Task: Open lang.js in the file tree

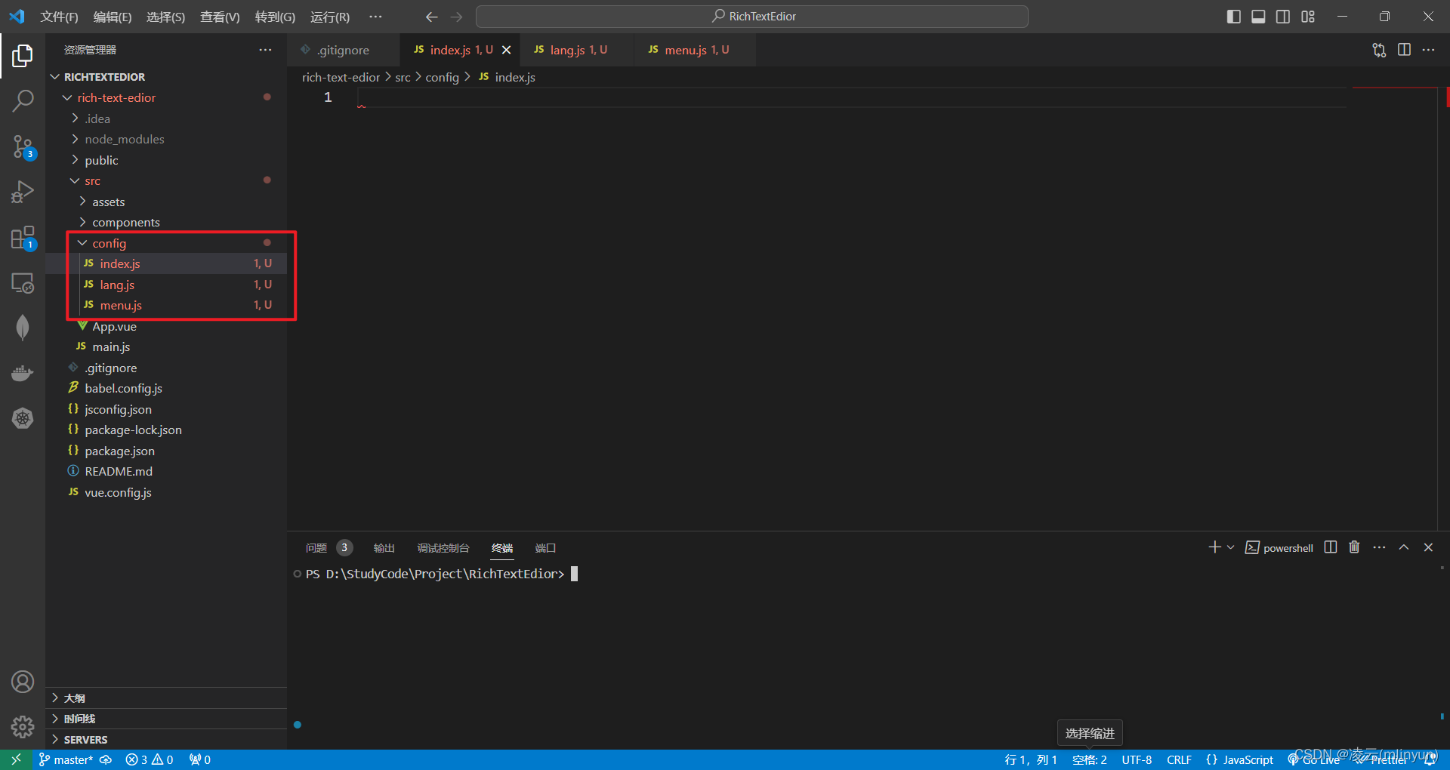Action: [x=166, y=285]
